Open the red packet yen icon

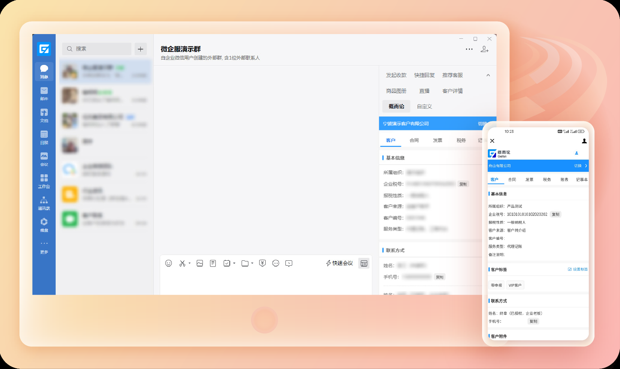(262, 263)
